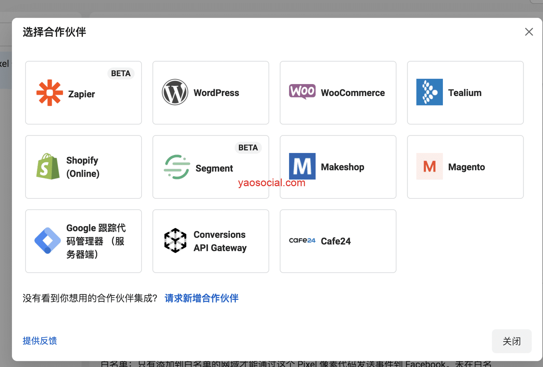This screenshot has width=543, height=367.
Task: Select the Conversions API Gateway cube icon
Action: pos(175,240)
